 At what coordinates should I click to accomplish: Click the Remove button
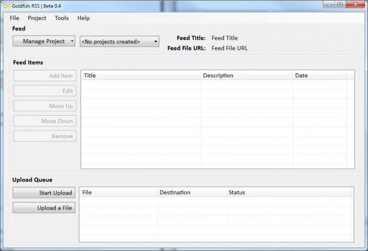[x=45, y=136]
